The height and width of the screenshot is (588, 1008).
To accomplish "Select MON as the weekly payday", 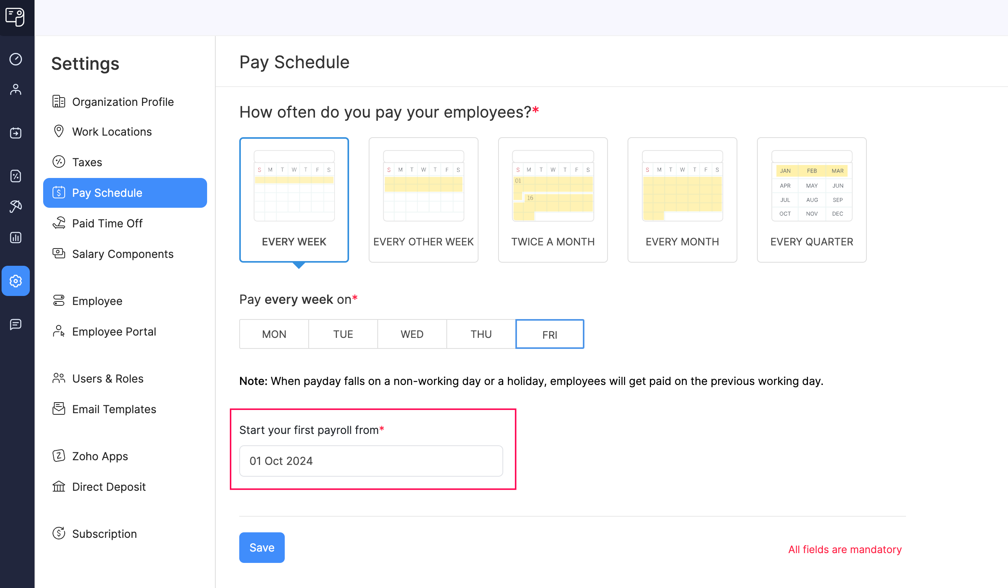I will tap(274, 333).
